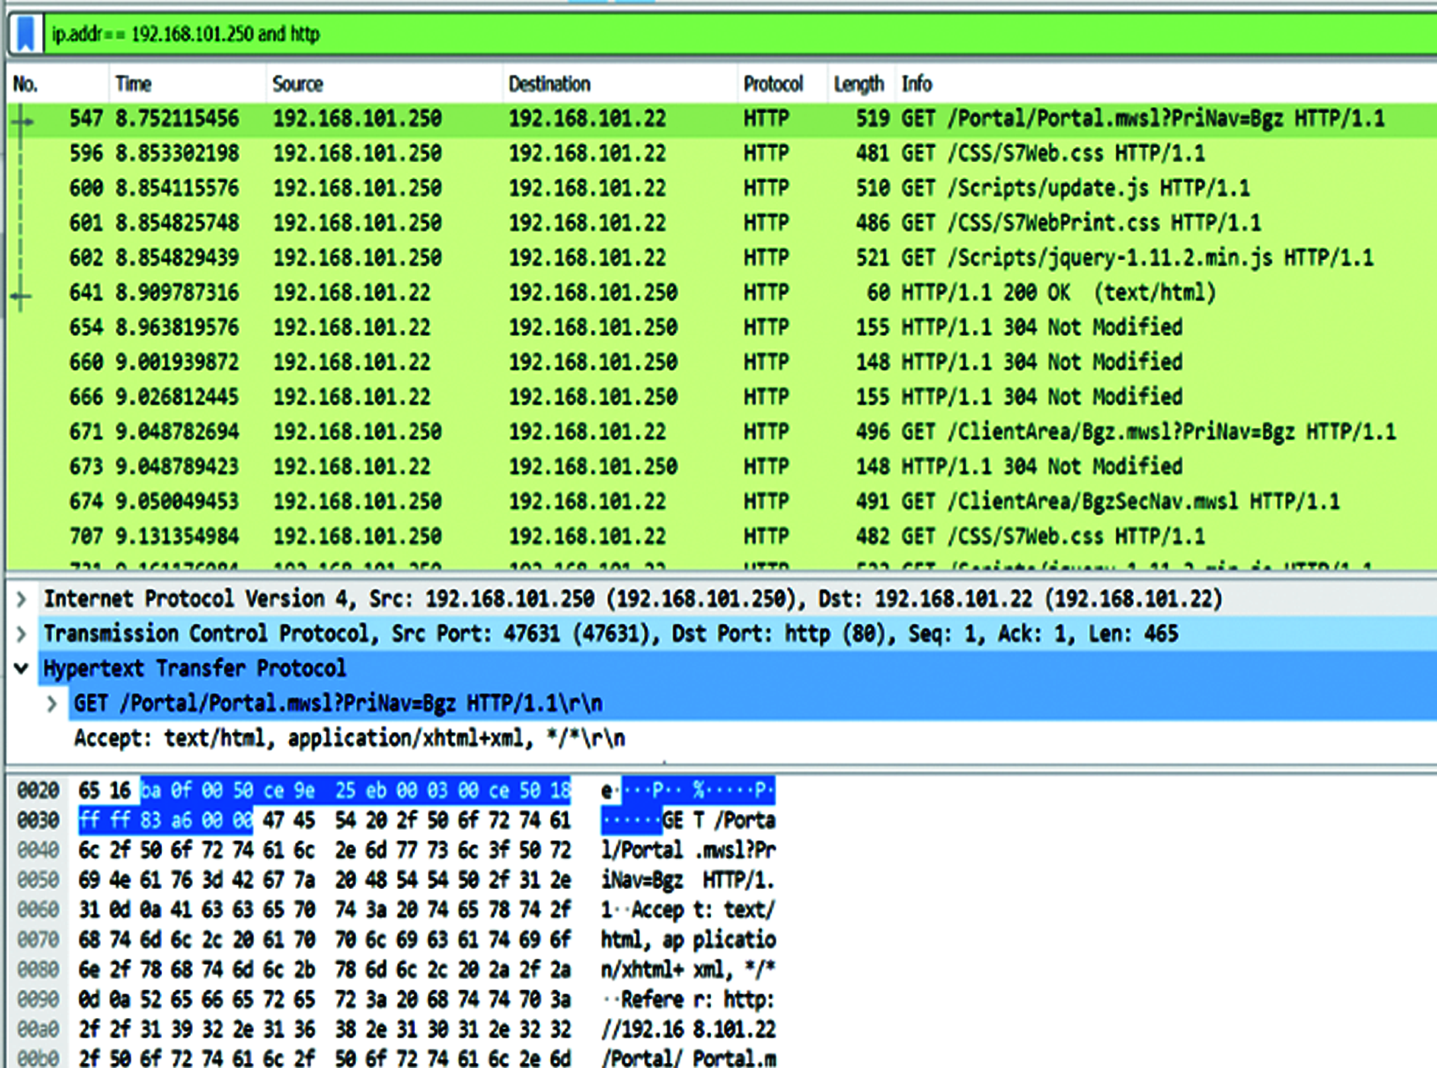Screen dimensions: 1437x1068
Task: Click the Source column header
Action: pyautogui.click(x=298, y=84)
